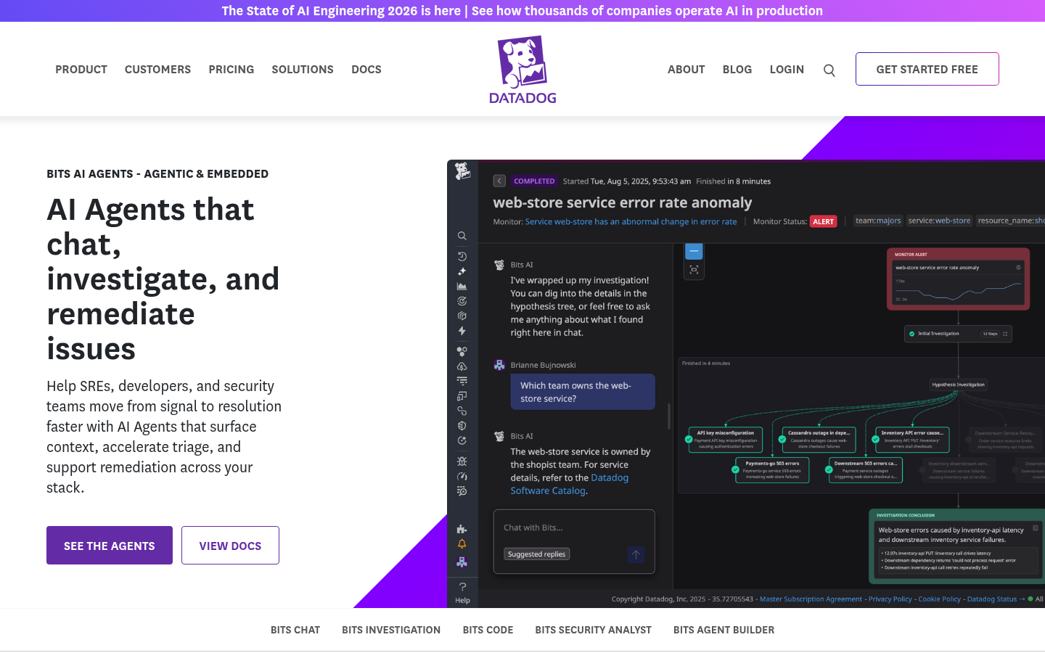Click the chain link icon in sidebar
Screen dimensions: 1045x653
point(462,411)
